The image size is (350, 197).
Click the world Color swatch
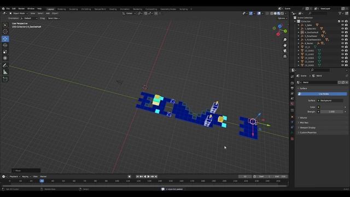pos(331,107)
